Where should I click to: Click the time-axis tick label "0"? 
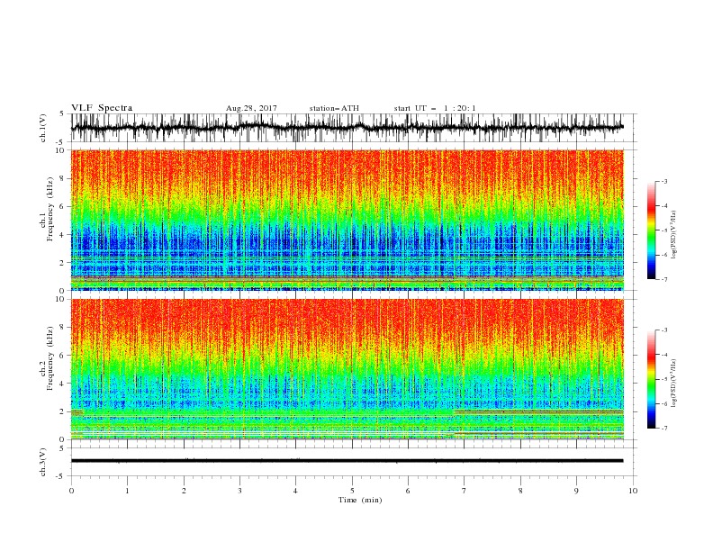pyautogui.click(x=71, y=491)
